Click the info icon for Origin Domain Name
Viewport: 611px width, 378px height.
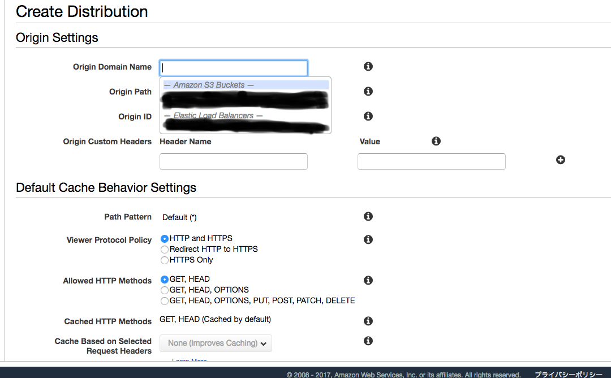point(368,67)
